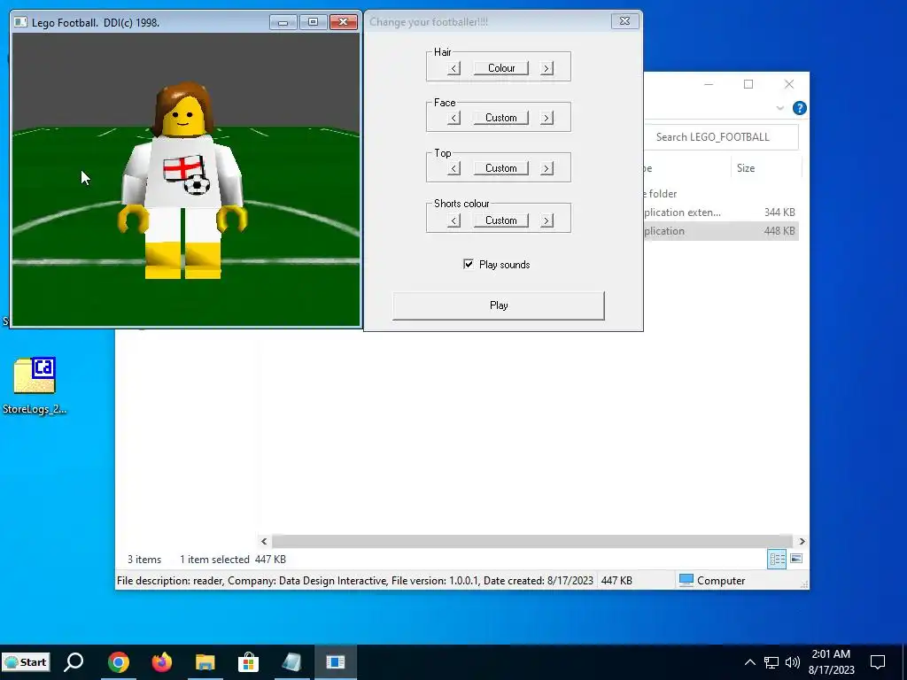
Task: Toggle the Play sounds checkbox
Action: coord(468,264)
